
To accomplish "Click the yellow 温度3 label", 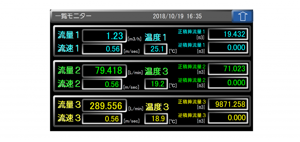I will [157, 107].
